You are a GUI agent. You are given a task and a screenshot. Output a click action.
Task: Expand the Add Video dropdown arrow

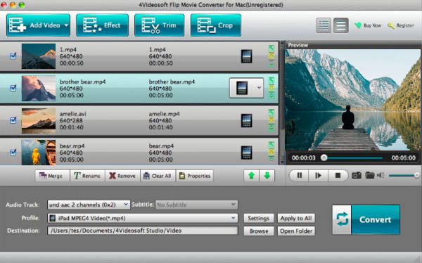pyautogui.click(x=66, y=25)
